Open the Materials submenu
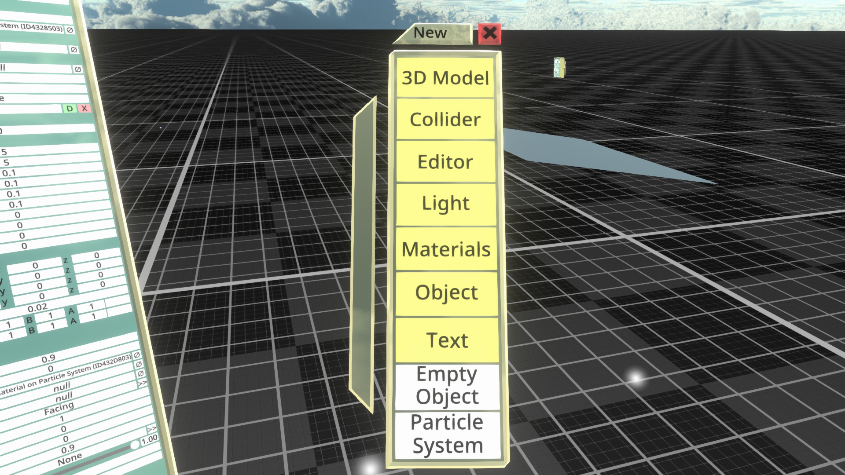This screenshot has height=475, width=845. click(x=446, y=249)
